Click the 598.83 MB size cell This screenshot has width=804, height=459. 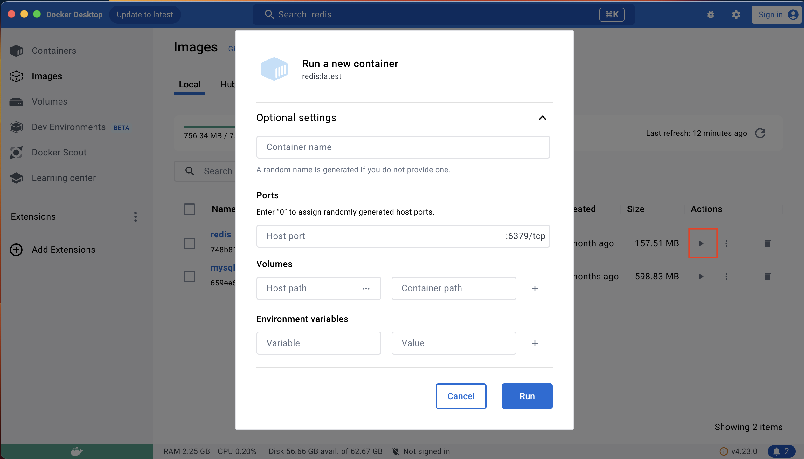tap(657, 277)
